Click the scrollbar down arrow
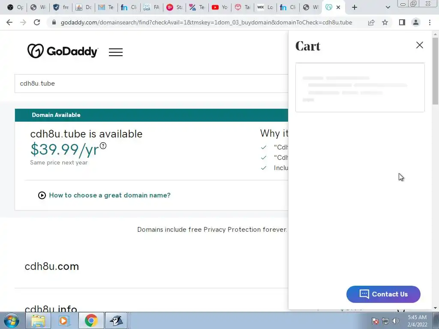439x329 pixels. pyautogui.click(x=435, y=308)
